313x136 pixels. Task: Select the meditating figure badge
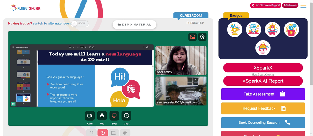coord(273,29)
